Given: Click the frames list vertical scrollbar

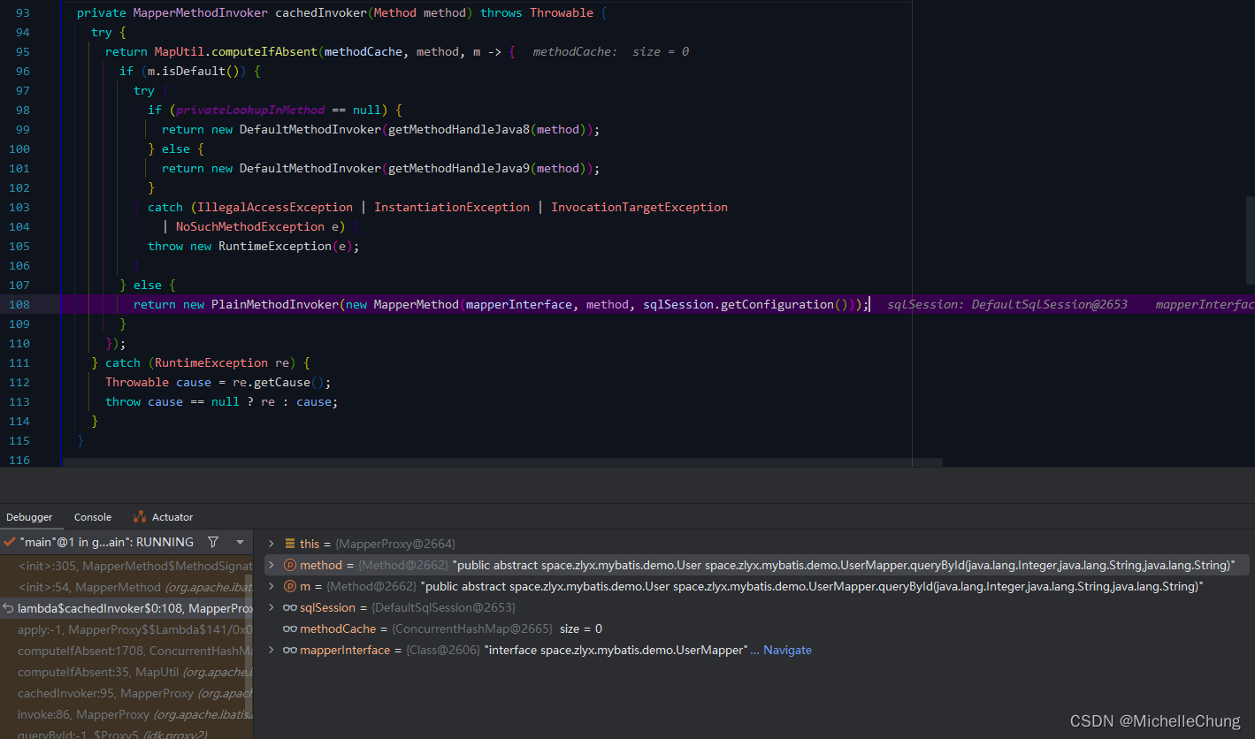Looking at the screenshot, I should tap(249, 645).
